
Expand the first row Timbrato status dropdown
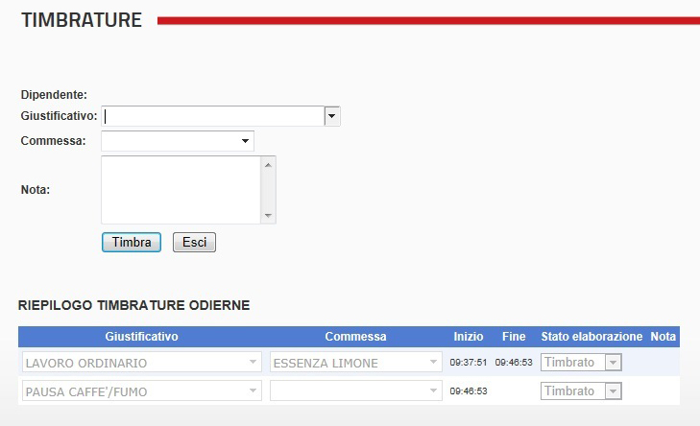[614, 363]
